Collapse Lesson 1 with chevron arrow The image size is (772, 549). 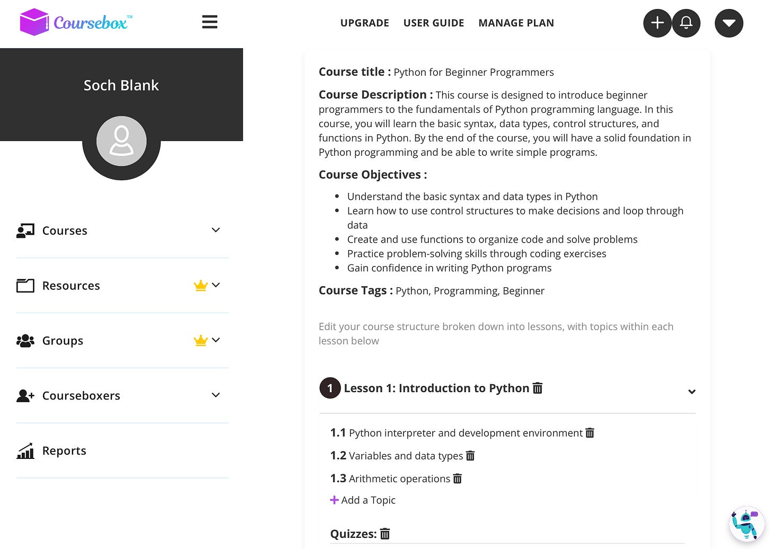691,392
